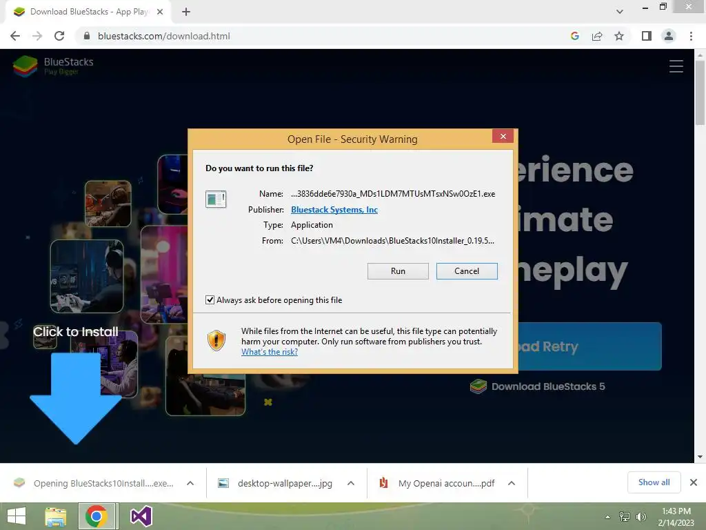This screenshot has height=530, width=706.
Task: Open the Windows Start button
Action: point(17,516)
